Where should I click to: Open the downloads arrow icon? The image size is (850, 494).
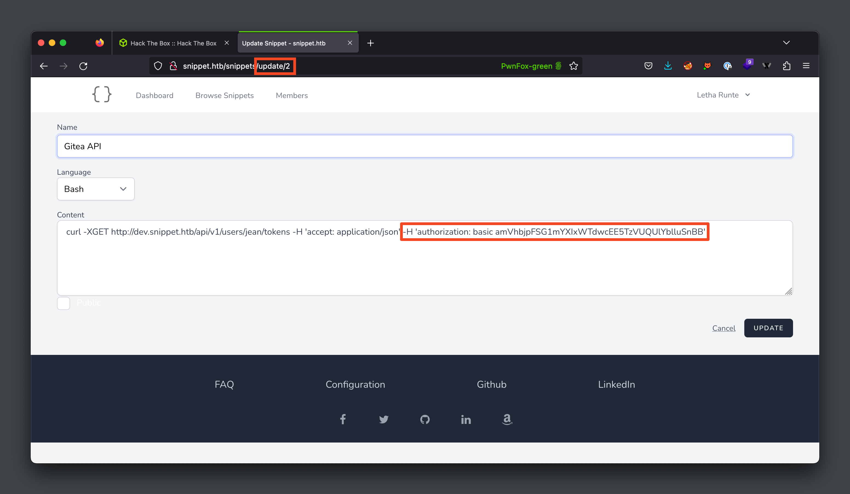pos(668,66)
